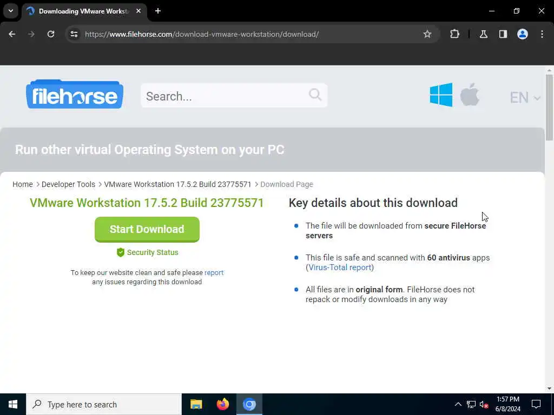
Task: Click the FileHorse logo
Action: (75, 94)
